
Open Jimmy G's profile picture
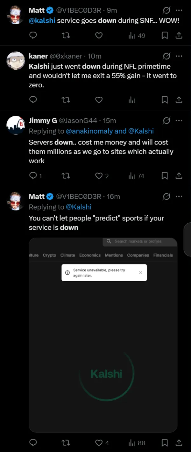pos(16,125)
